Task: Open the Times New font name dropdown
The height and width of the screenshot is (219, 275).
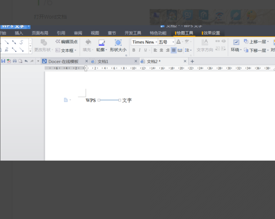Action: click(x=144, y=42)
